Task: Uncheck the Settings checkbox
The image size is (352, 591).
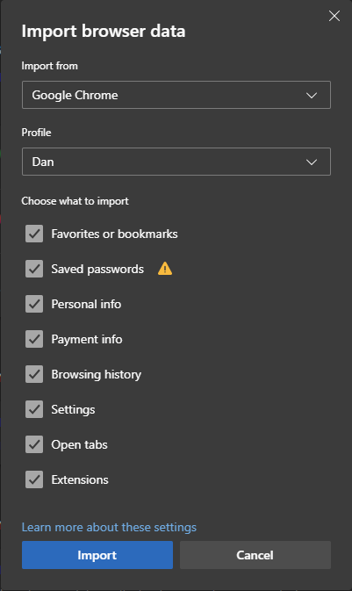Action: coord(34,409)
